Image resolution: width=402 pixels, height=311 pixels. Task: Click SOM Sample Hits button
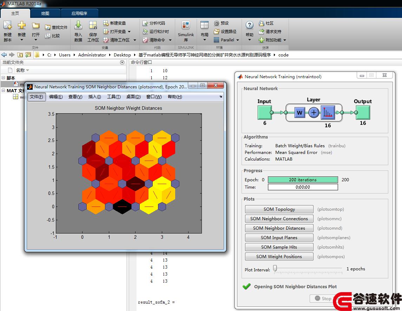click(x=279, y=247)
